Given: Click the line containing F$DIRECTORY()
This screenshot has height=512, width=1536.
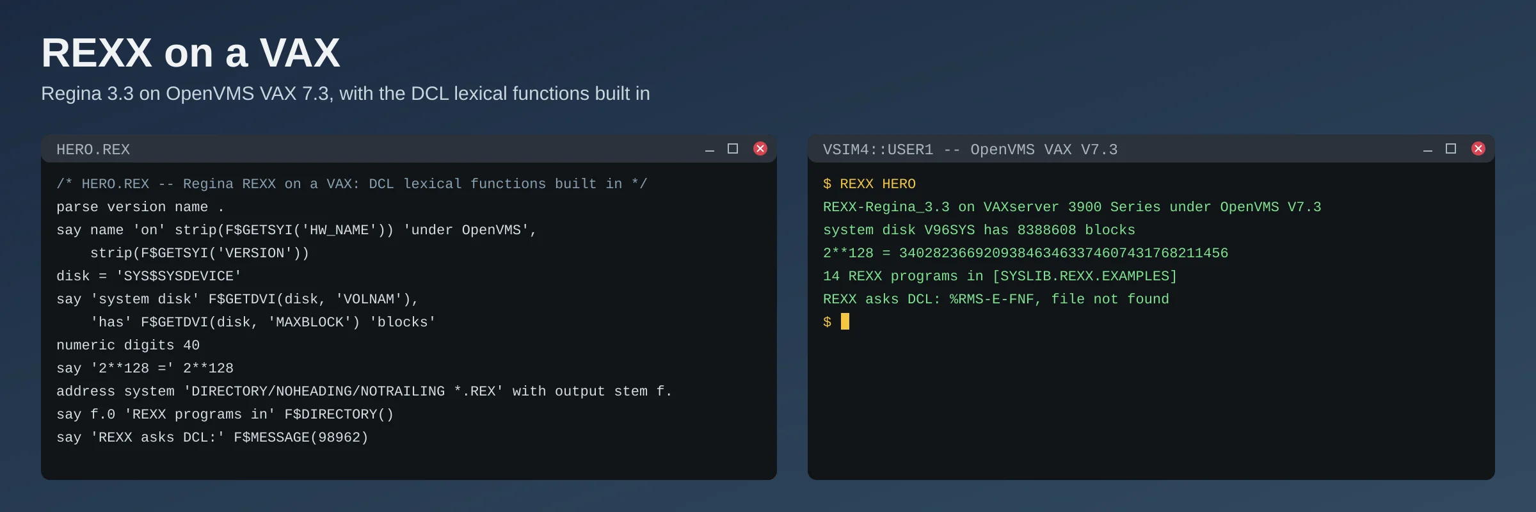Looking at the screenshot, I should tap(225, 414).
